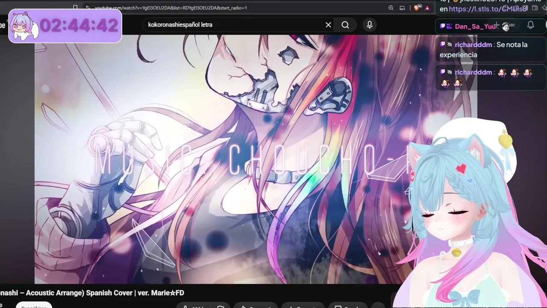Open the Brave Rewards triangle icon
Image resolution: width=547 pixels, height=308 pixels.
point(427,8)
